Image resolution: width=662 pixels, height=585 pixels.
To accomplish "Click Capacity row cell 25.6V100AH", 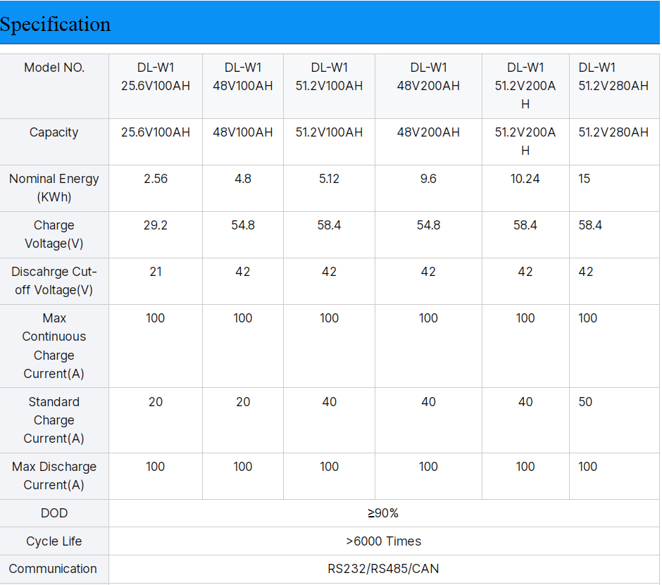I will point(156,132).
